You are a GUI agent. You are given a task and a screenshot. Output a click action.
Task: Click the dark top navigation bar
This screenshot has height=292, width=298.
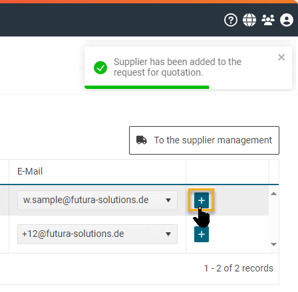(111, 20)
